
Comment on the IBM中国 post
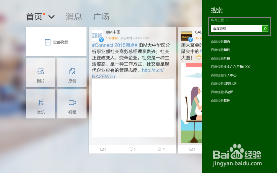tap(132, 149)
